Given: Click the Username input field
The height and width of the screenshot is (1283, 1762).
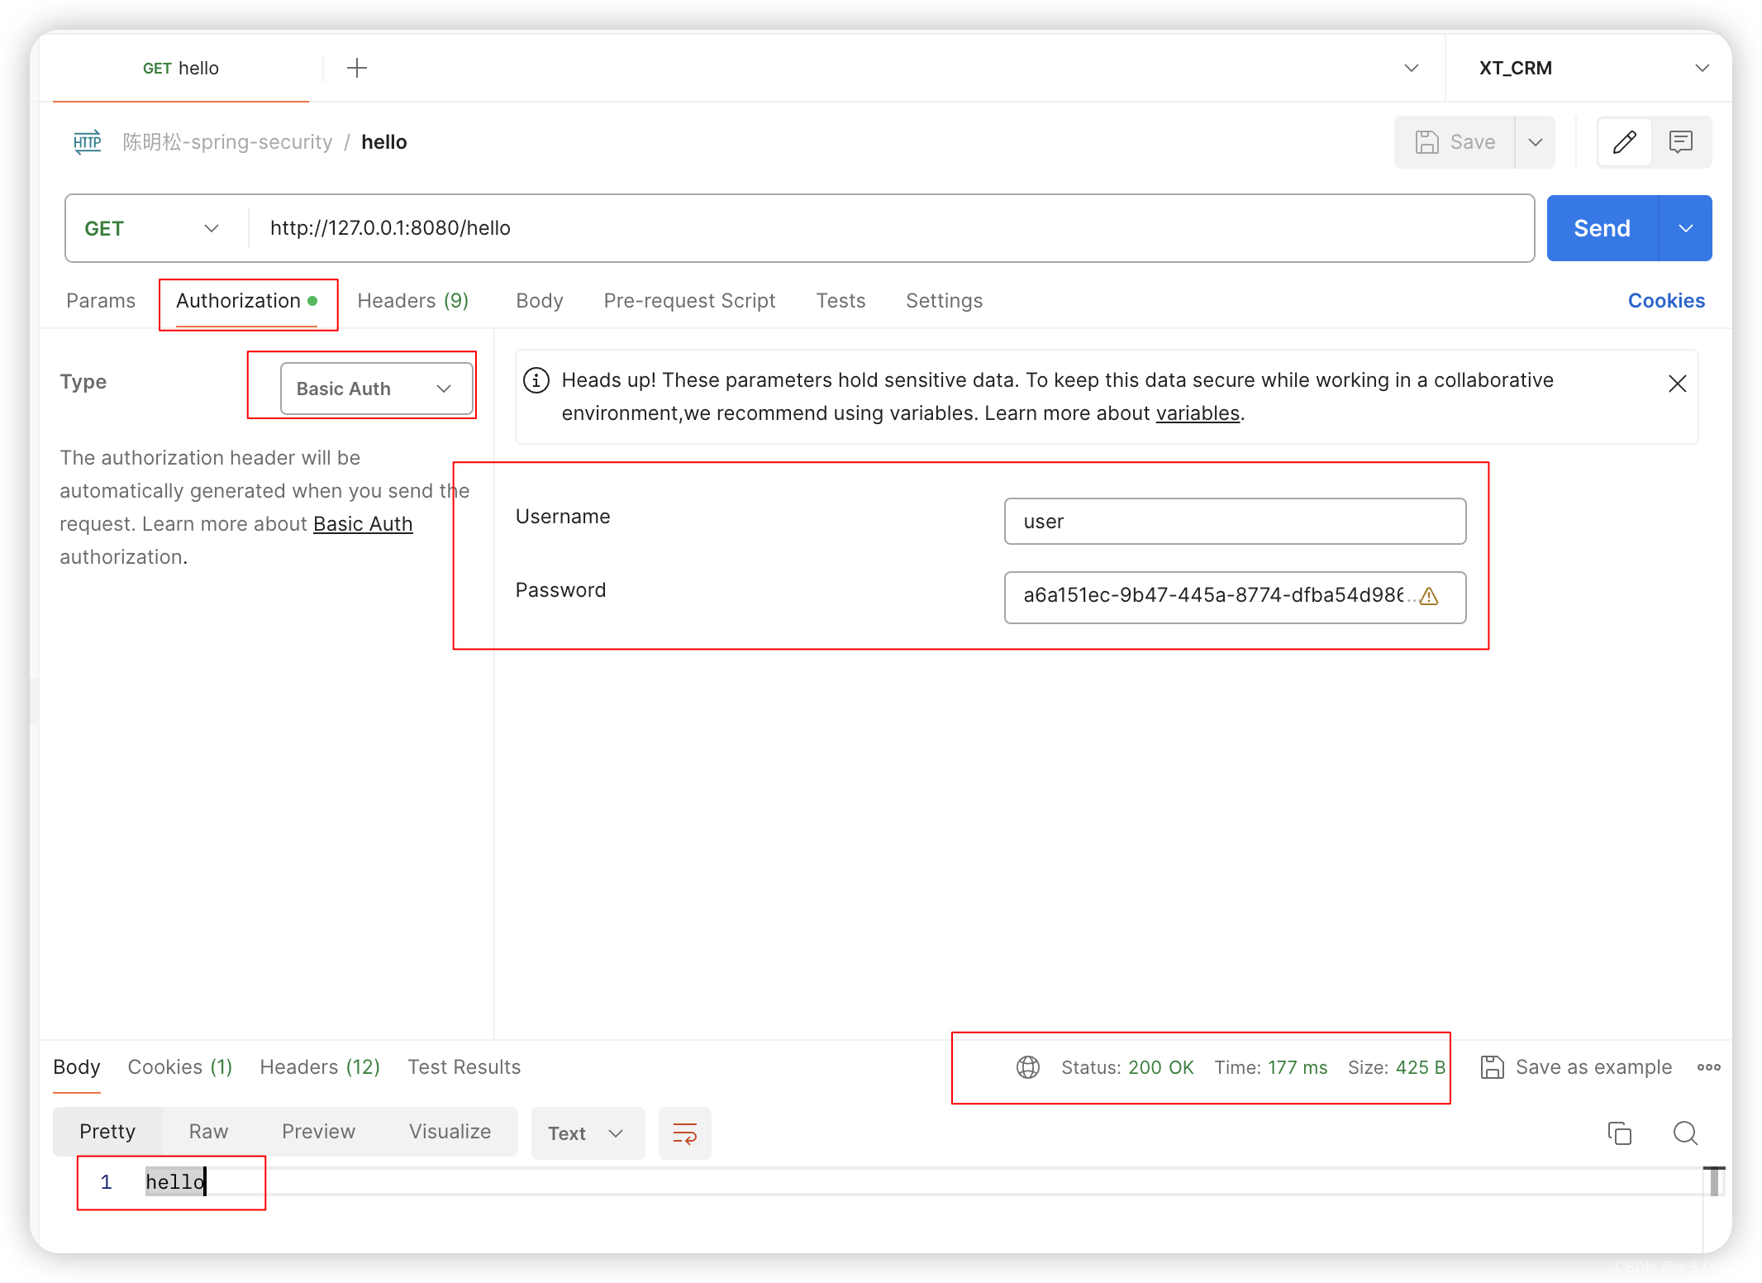Looking at the screenshot, I should [1234, 522].
